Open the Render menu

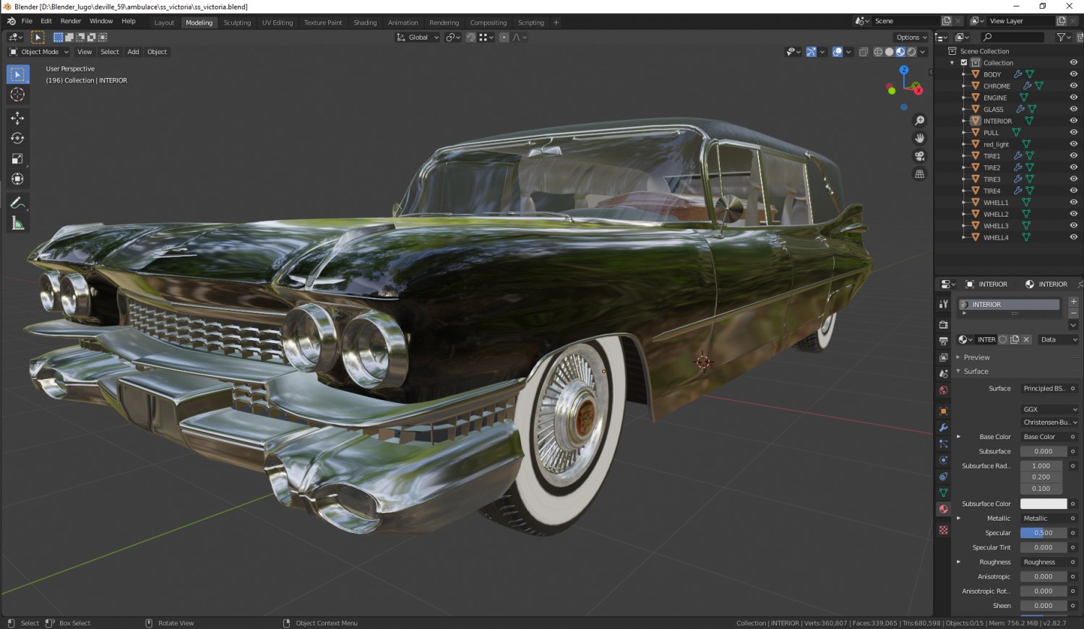point(71,21)
